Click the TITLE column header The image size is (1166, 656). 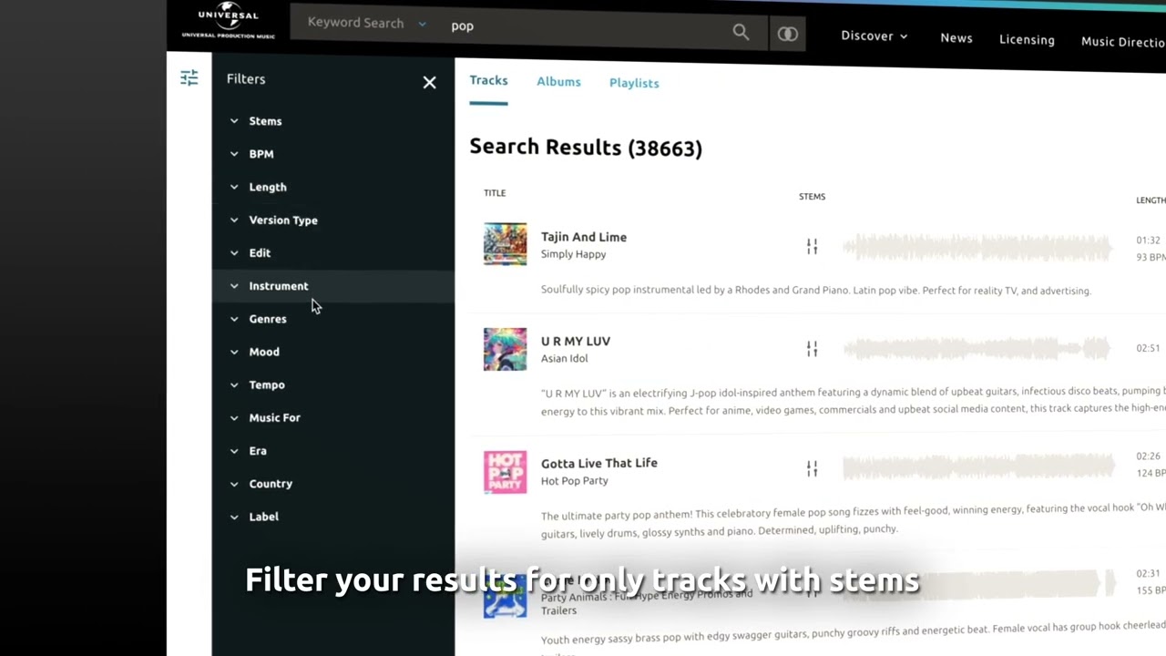click(495, 193)
